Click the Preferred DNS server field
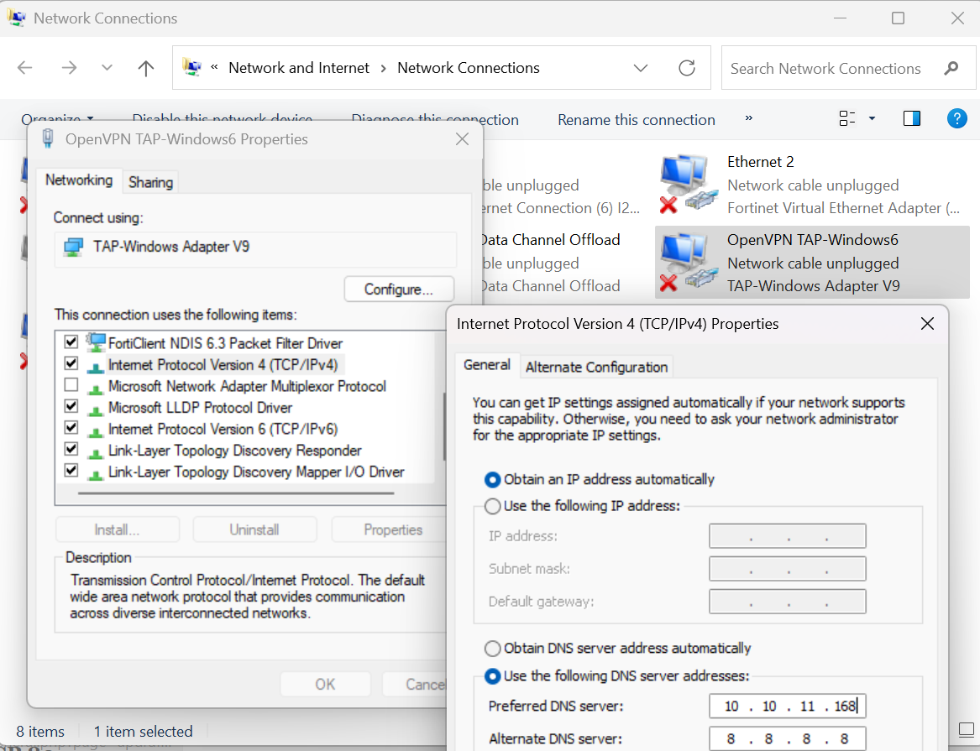This screenshot has width=980, height=751. coord(788,706)
